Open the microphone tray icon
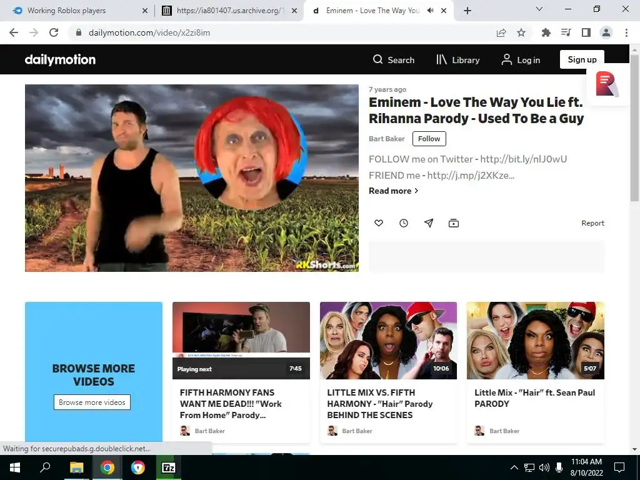The image size is (640, 480). tap(559, 467)
